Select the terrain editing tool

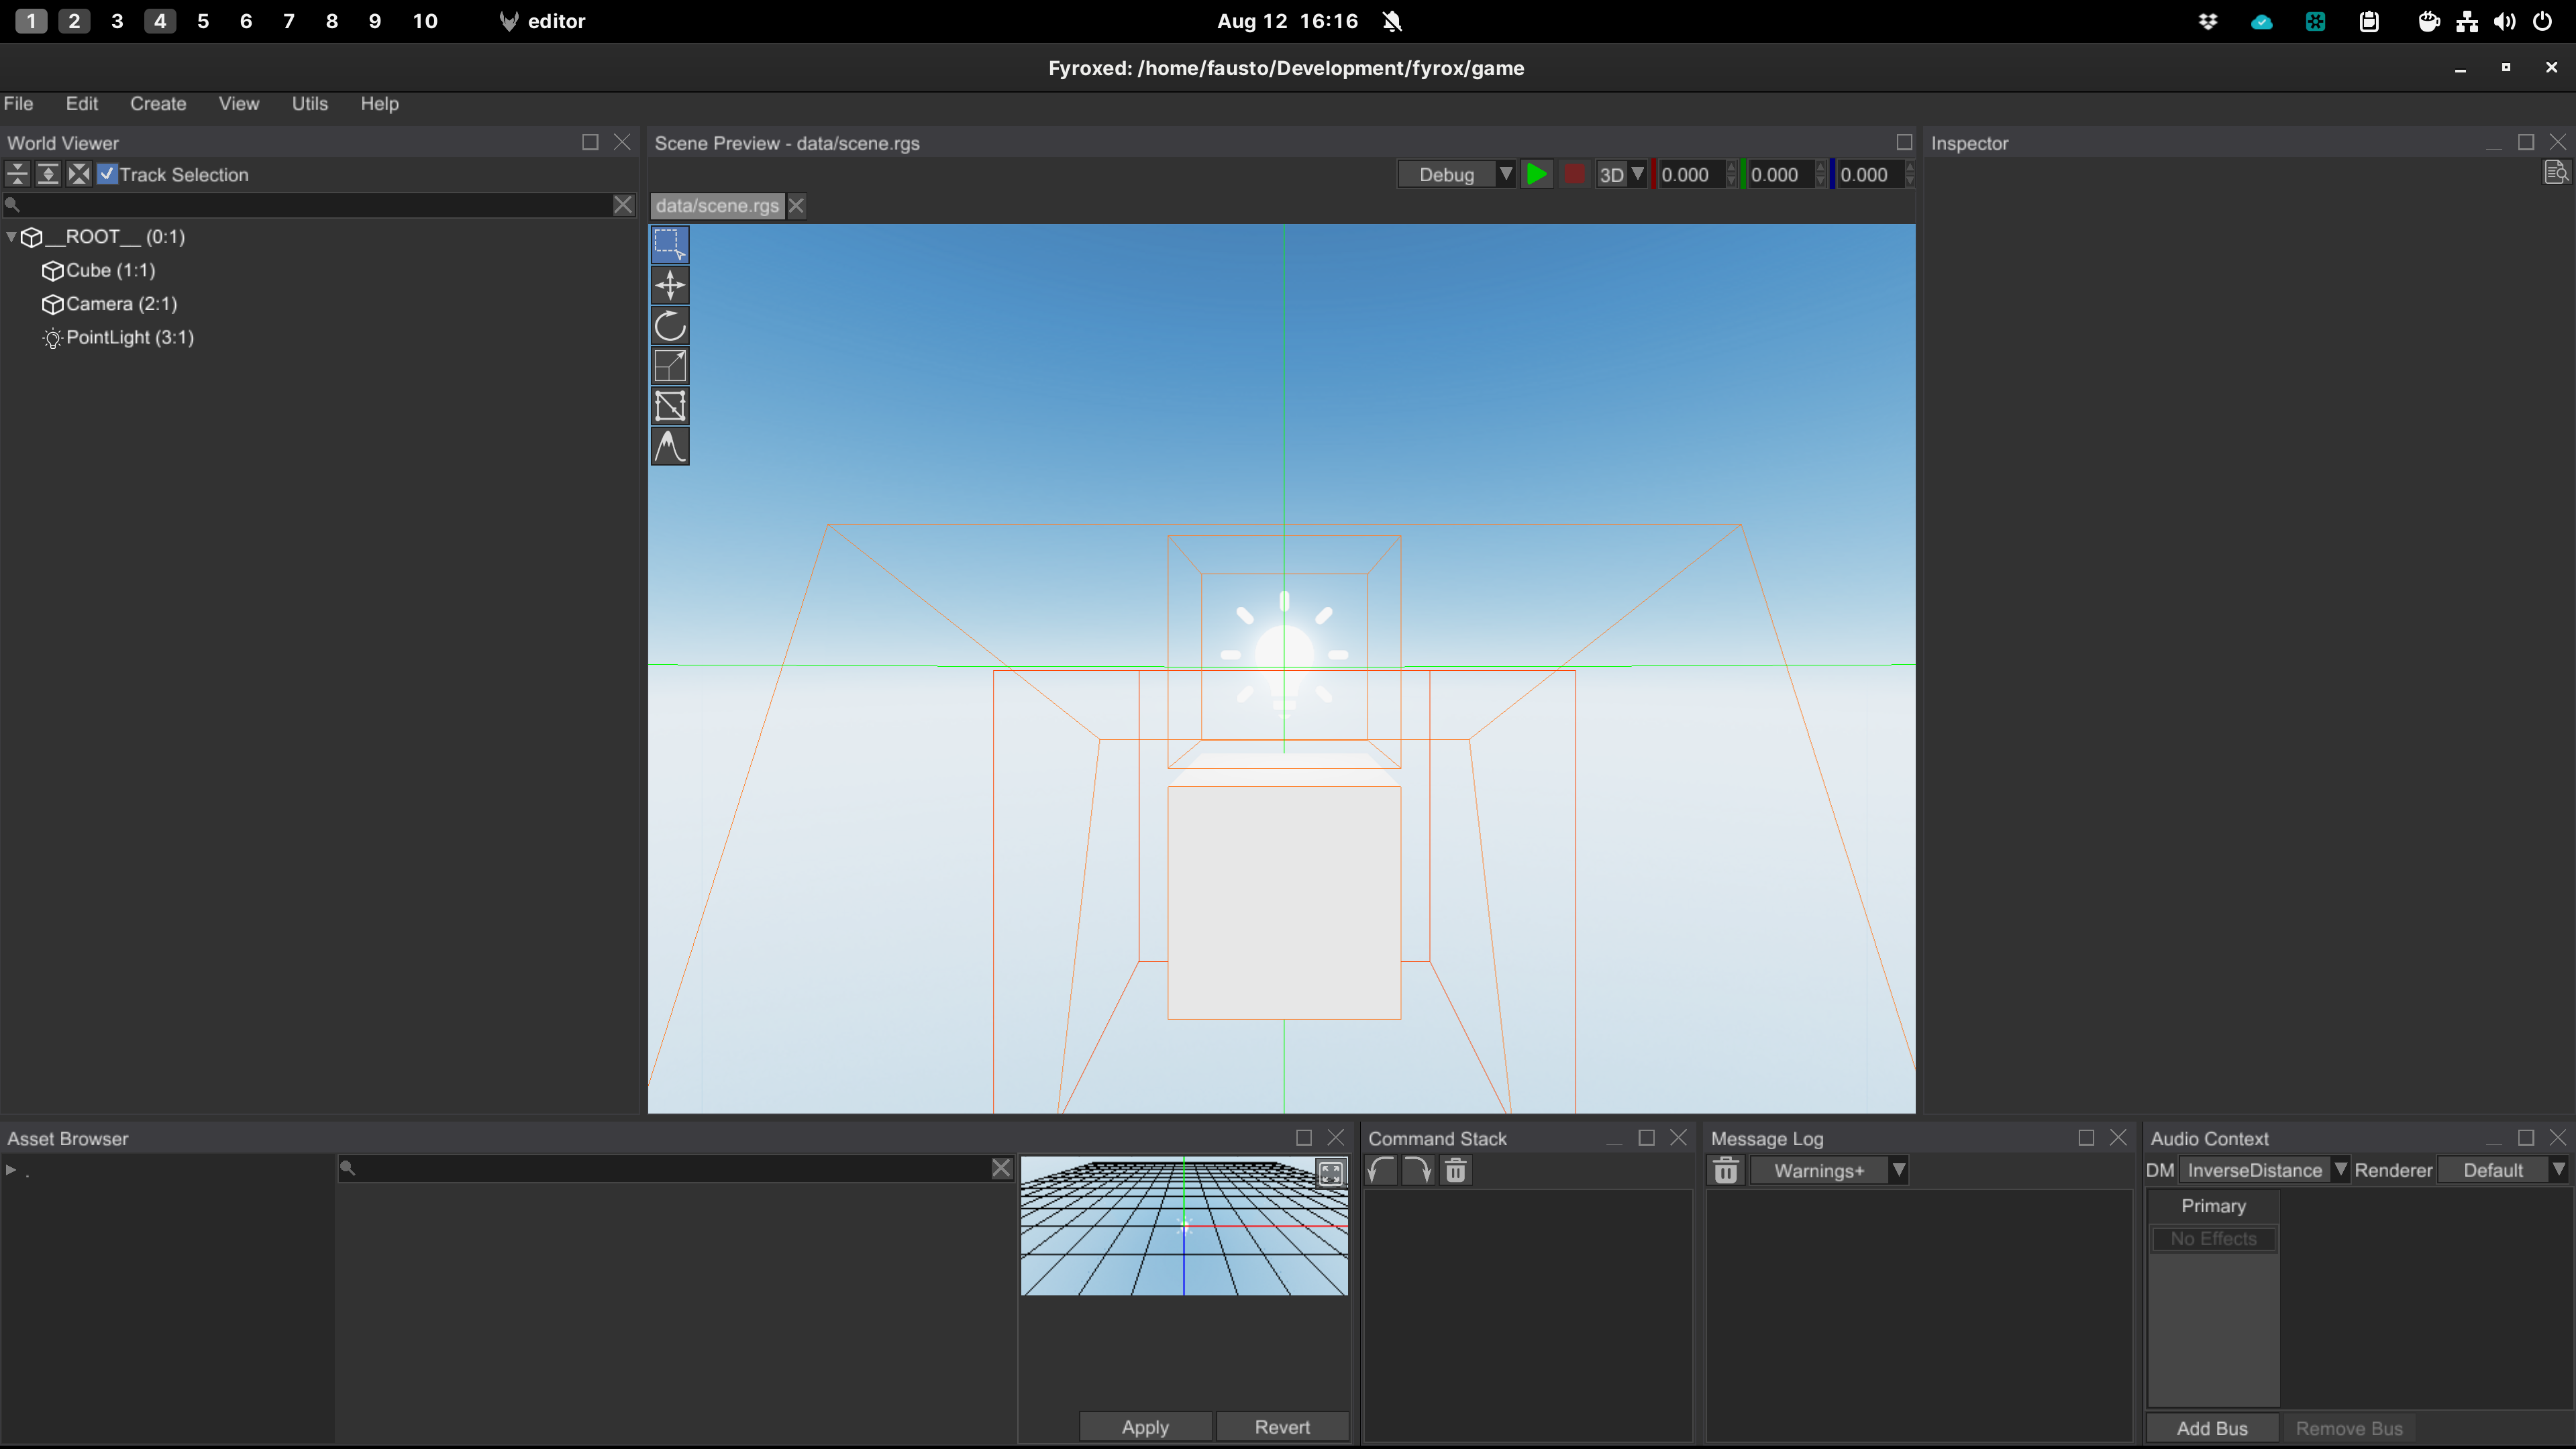pos(669,446)
